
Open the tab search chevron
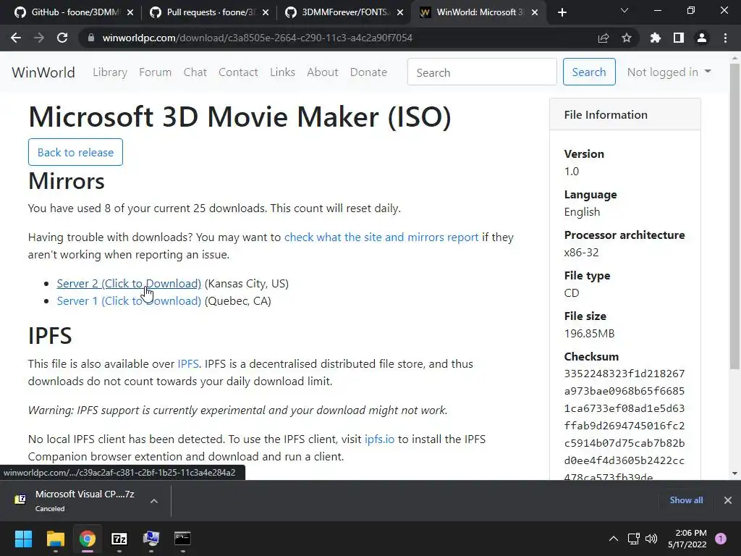(x=624, y=10)
